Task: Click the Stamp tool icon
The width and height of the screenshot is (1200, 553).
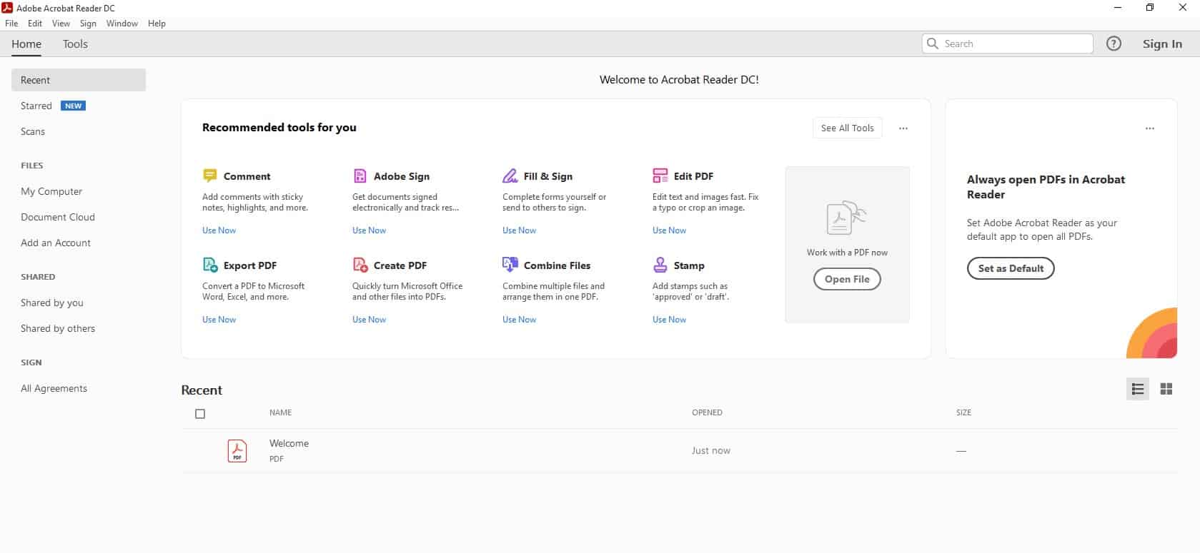Action: (660, 265)
